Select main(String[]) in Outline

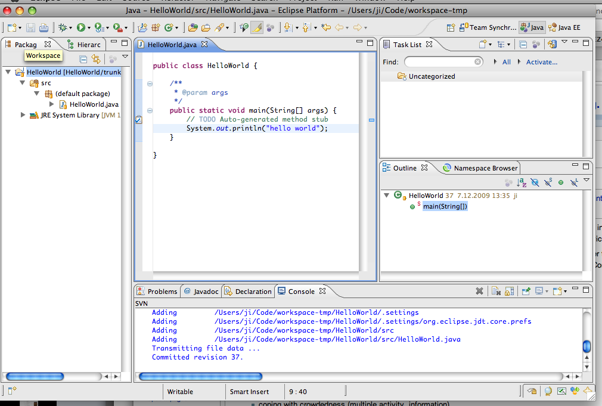[445, 206]
